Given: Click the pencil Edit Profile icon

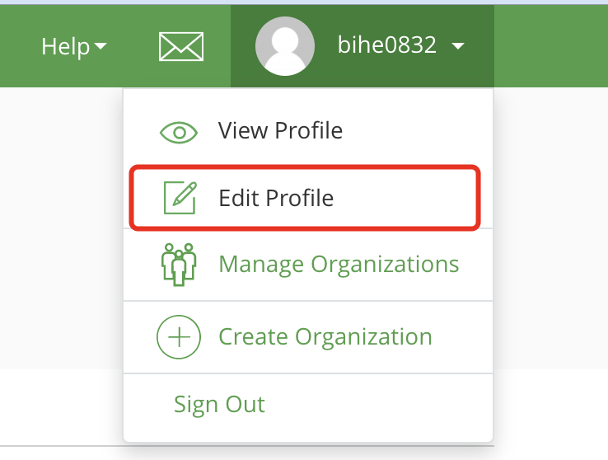Looking at the screenshot, I should (x=180, y=198).
